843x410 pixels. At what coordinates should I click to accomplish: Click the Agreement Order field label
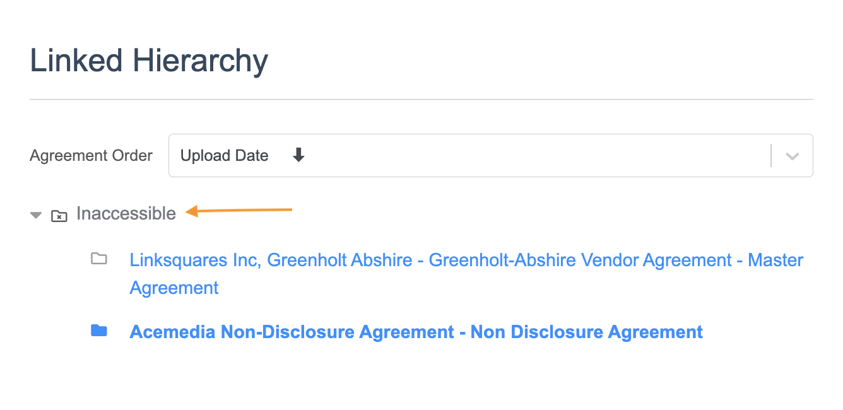91,156
